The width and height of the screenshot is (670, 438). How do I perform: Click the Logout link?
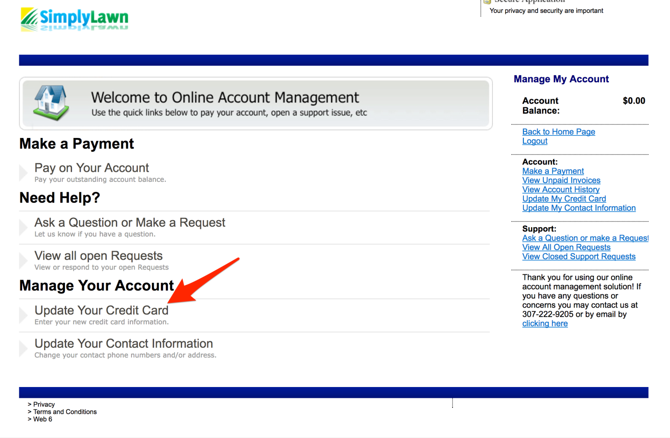coord(535,141)
